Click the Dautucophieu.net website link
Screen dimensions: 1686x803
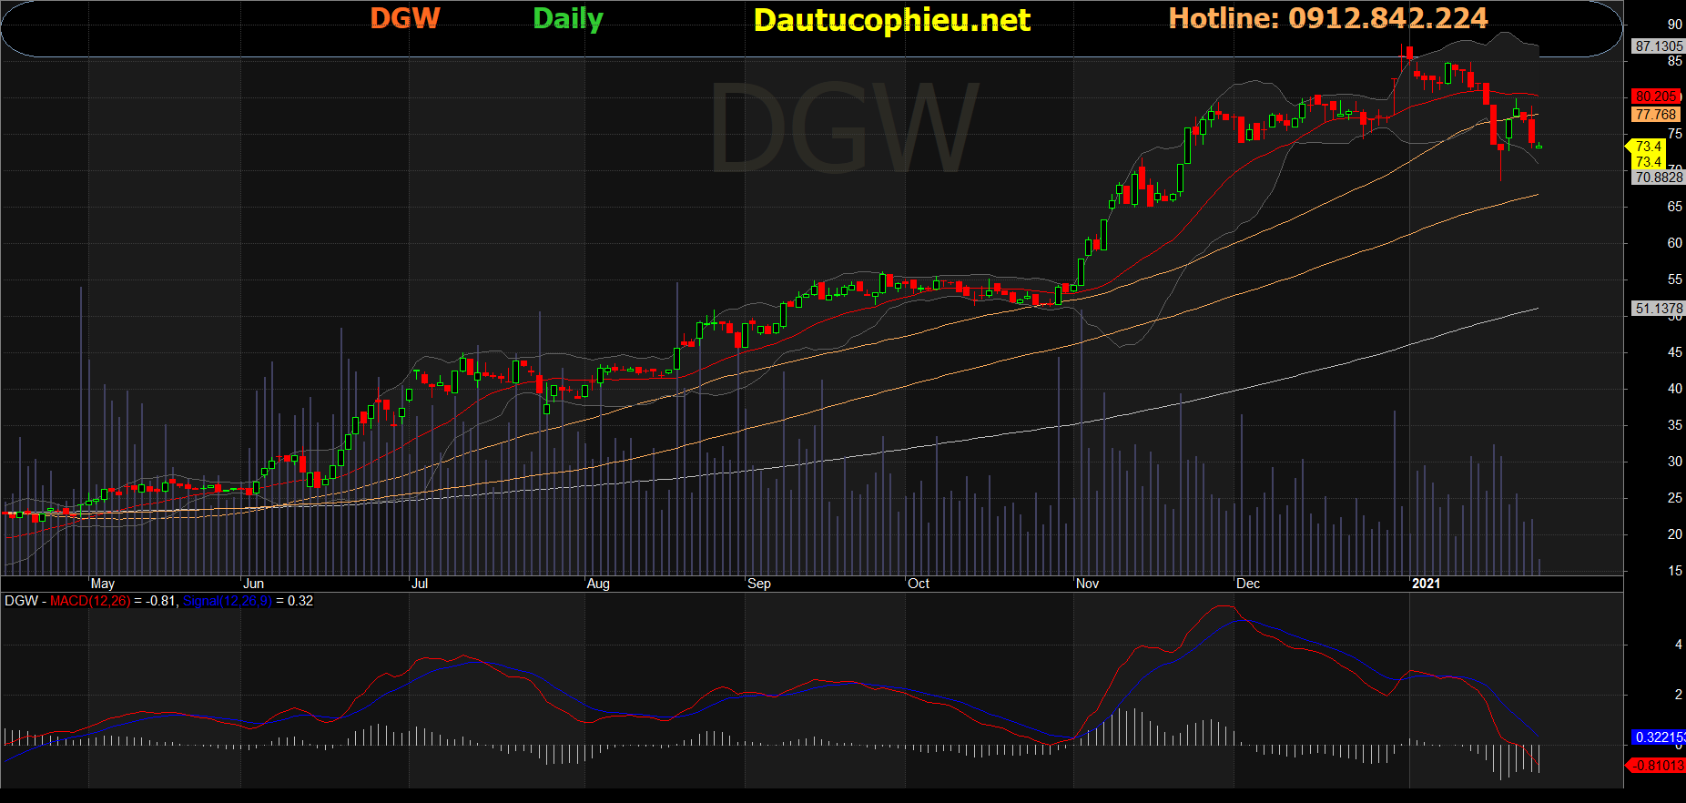[891, 20]
